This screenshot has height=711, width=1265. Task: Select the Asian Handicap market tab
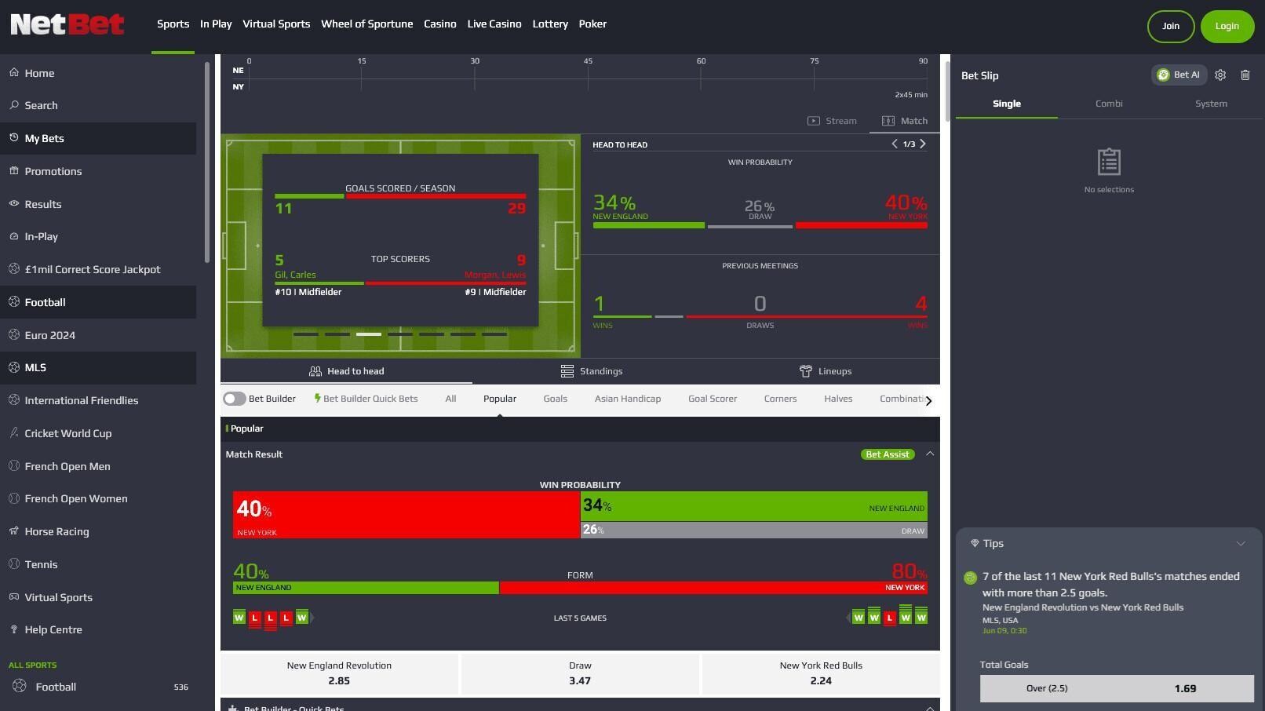tap(628, 399)
